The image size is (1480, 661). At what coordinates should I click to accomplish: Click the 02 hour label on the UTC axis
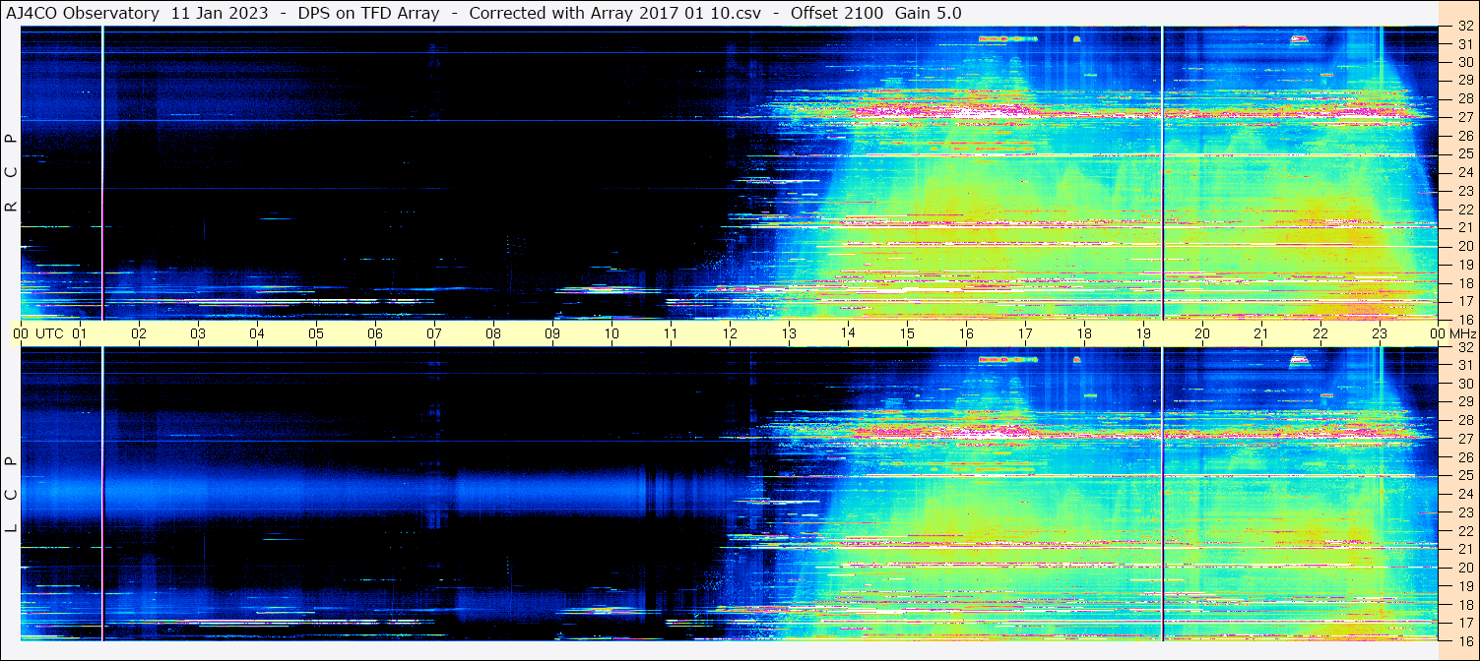tap(139, 333)
